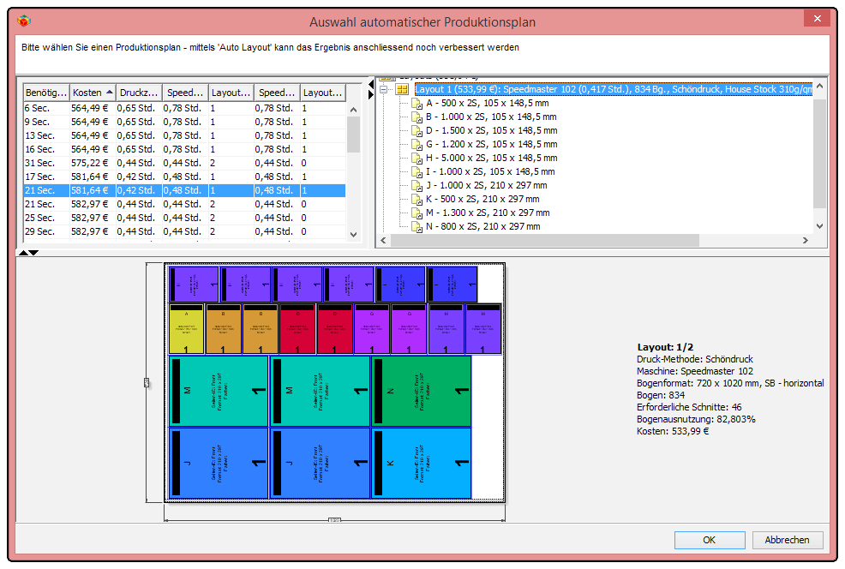Expand the panel using the small down arrow
The height and width of the screenshot is (569, 845).
point(33,252)
